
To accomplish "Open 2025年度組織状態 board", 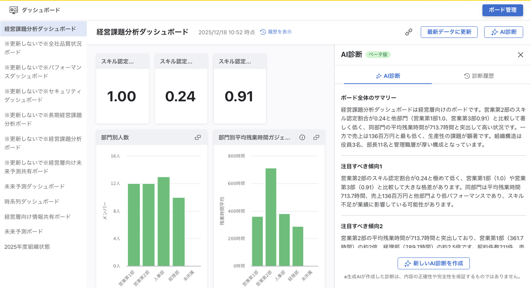I will (27, 247).
